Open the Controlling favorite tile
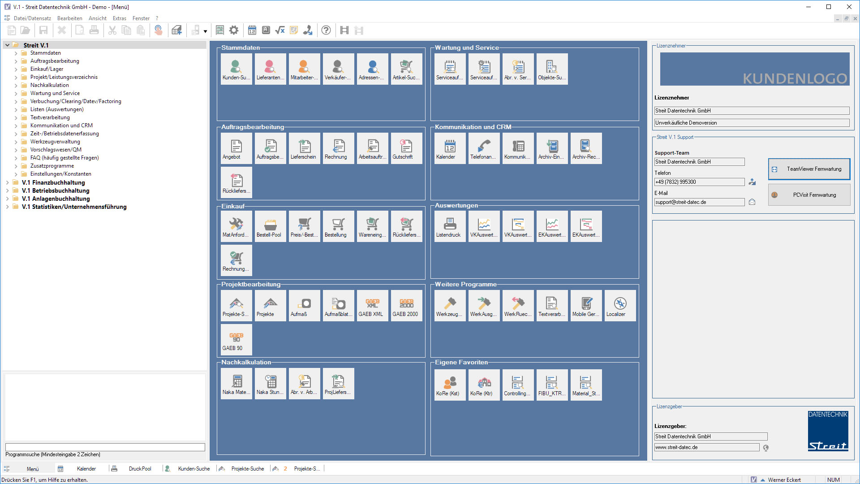This screenshot has height=484, width=860. [x=518, y=385]
